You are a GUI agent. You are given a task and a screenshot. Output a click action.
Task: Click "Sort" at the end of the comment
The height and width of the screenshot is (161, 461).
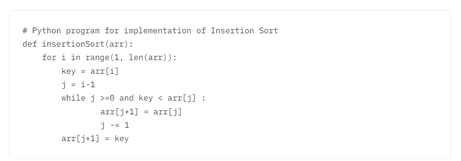tap(268, 31)
